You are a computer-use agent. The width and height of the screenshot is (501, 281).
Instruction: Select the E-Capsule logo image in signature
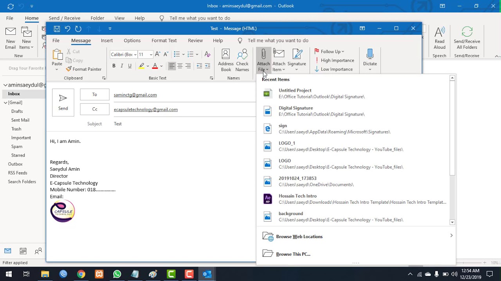tap(63, 212)
